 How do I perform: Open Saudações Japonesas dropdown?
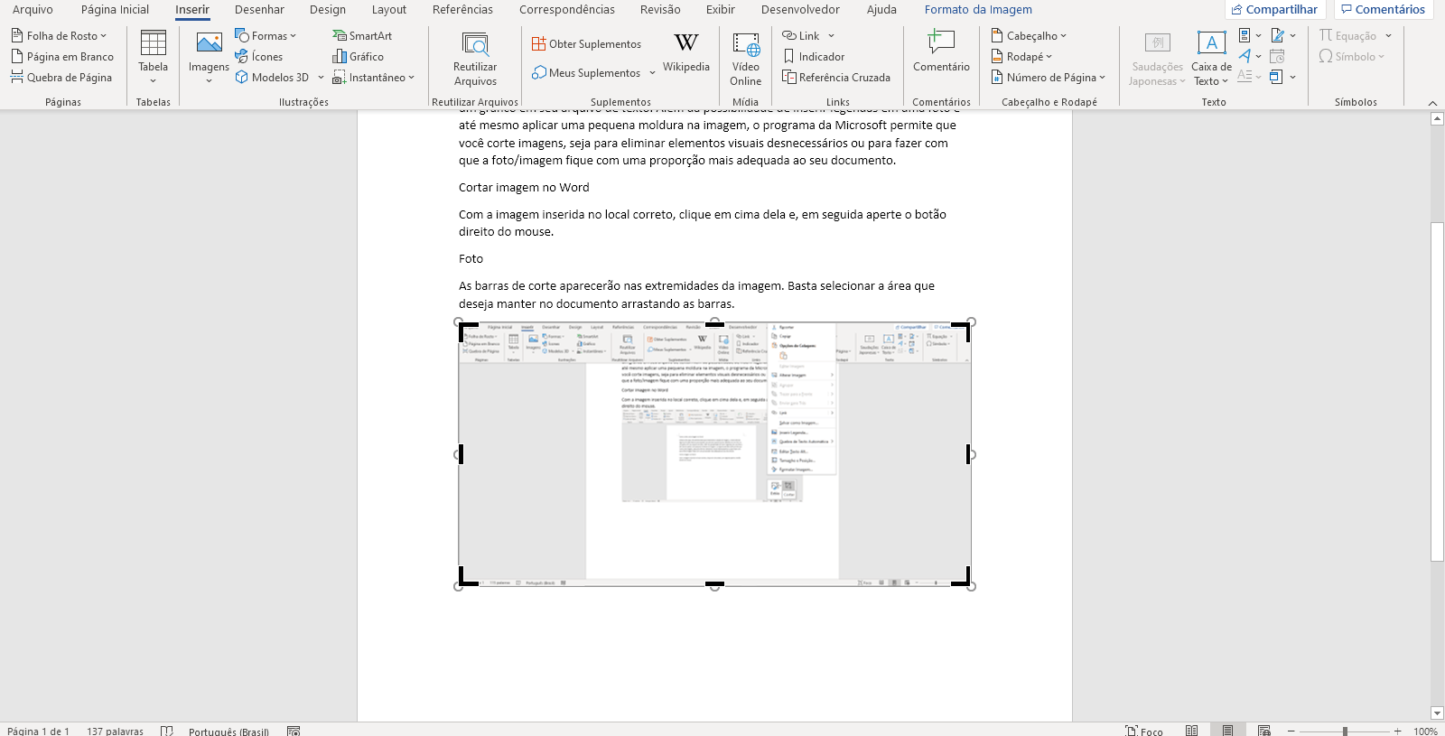tap(1157, 59)
